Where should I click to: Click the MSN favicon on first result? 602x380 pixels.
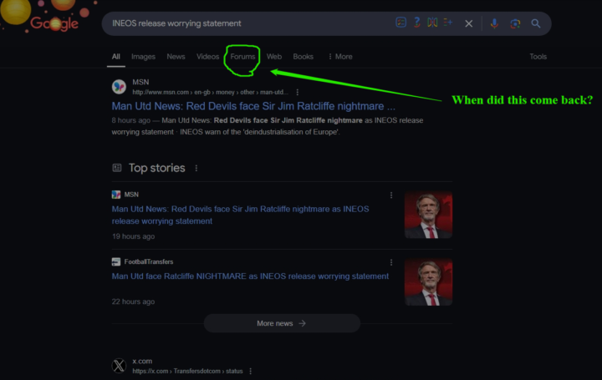click(x=119, y=87)
